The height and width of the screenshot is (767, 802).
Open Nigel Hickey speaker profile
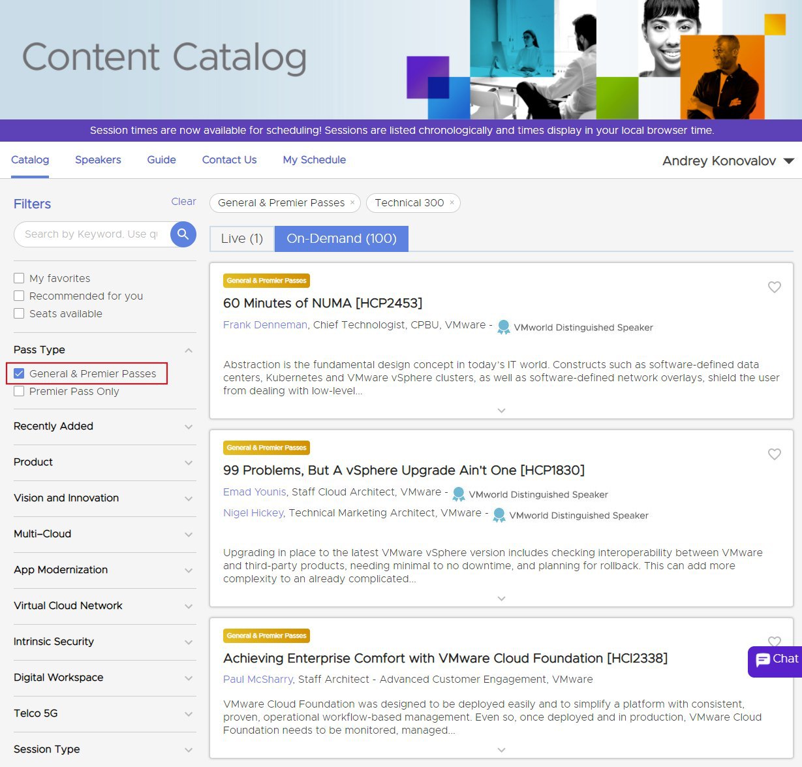[253, 512]
